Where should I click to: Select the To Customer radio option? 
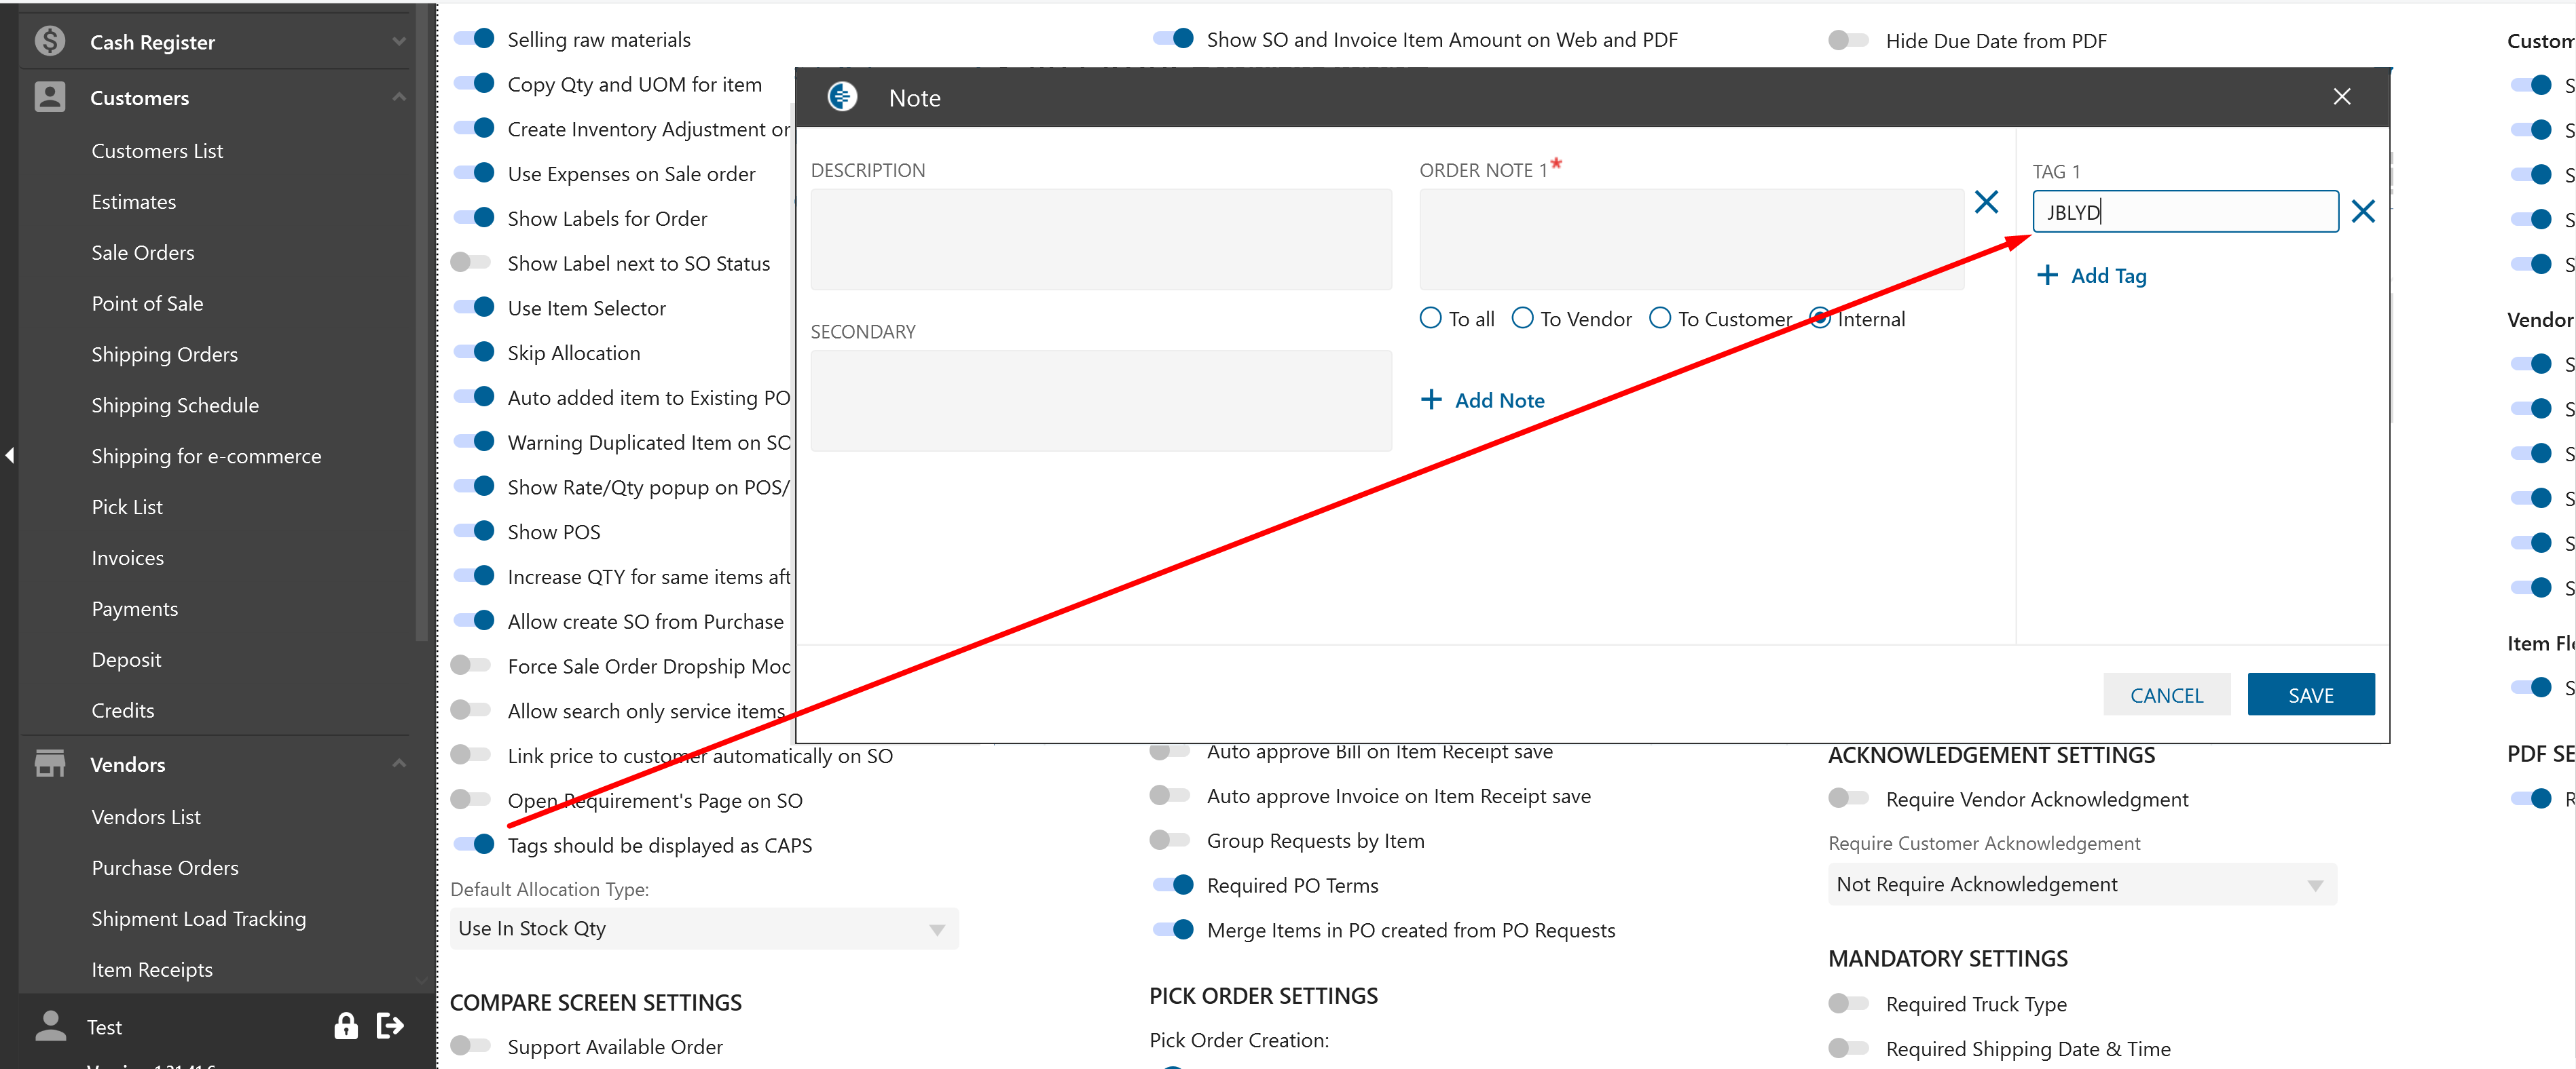coord(1660,319)
